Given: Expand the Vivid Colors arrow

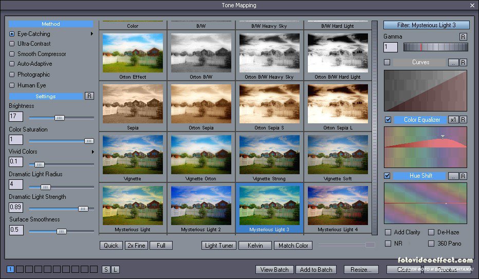Looking at the screenshot, I should click(x=93, y=152).
